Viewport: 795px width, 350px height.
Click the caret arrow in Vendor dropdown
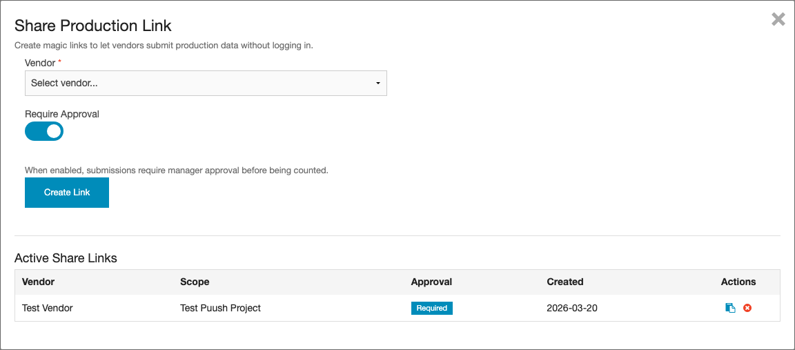pyautogui.click(x=377, y=84)
